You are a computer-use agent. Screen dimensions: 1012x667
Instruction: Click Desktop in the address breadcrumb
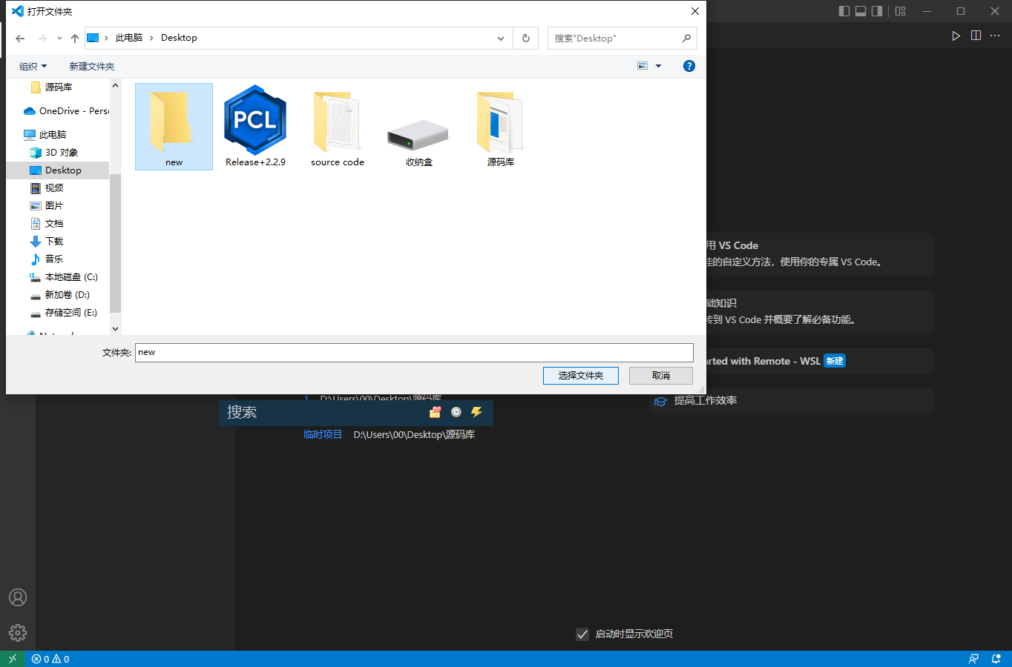click(x=179, y=38)
